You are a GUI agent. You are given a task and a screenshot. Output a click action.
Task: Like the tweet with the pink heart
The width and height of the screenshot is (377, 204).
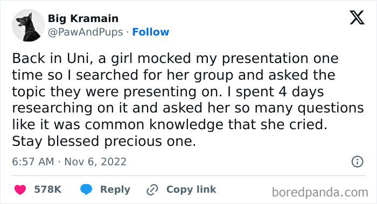coord(20,189)
